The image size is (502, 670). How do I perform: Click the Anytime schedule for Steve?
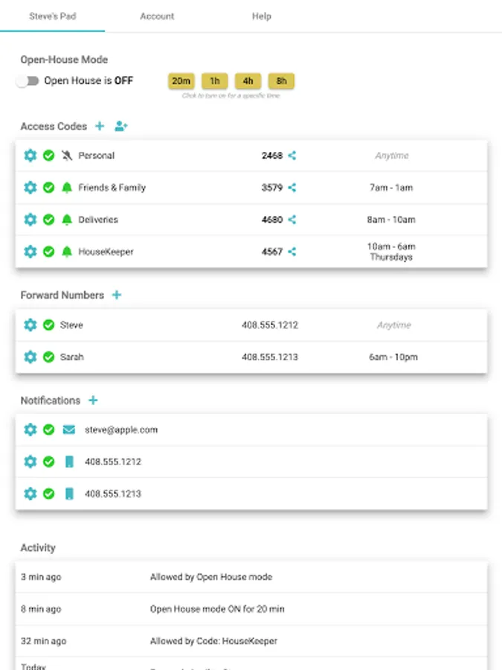pyautogui.click(x=393, y=325)
